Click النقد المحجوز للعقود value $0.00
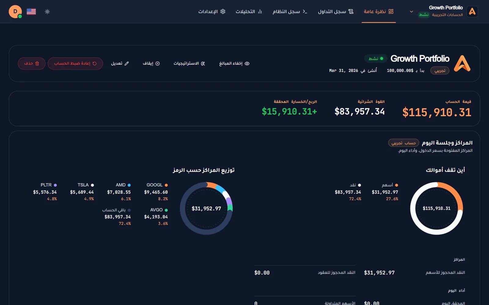 coord(262,273)
